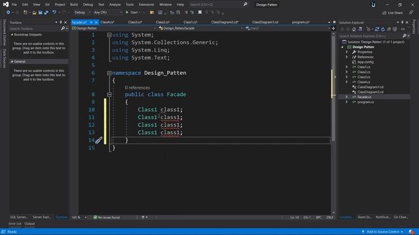Pin the Solution Explorer panel with pushpin
Screen dimensions: 419x235
402,22
